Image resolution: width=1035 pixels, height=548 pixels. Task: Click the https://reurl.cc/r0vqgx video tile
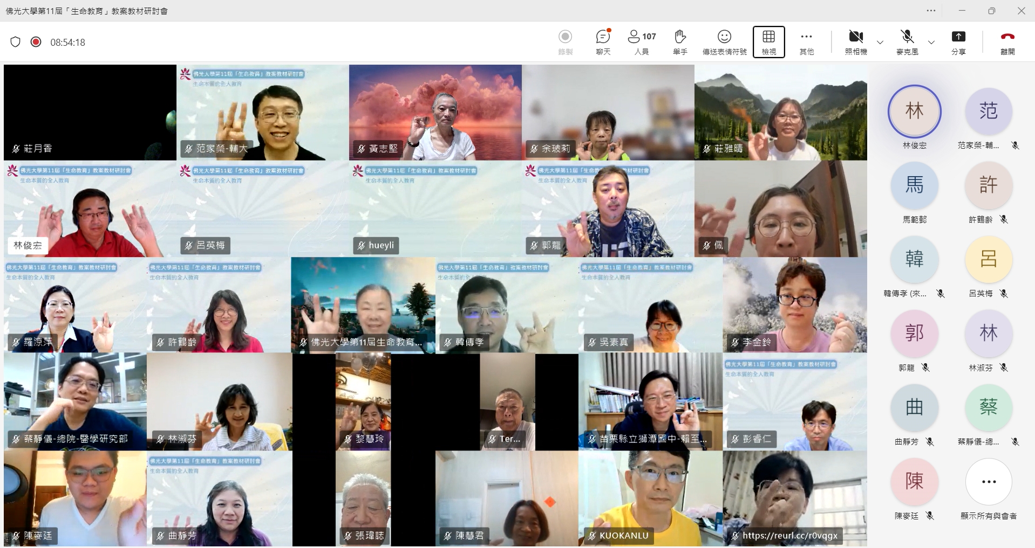[795, 498]
